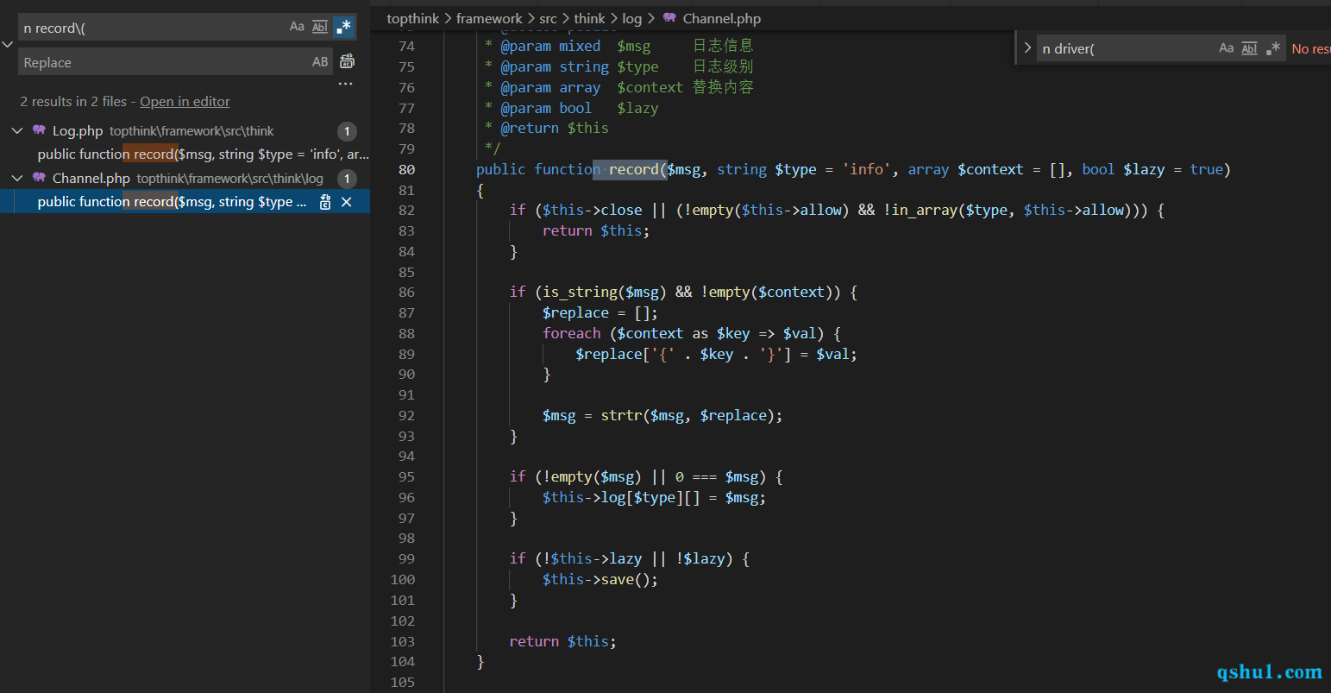Toggle Match Whole Word in editor find widget

[x=1249, y=48]
